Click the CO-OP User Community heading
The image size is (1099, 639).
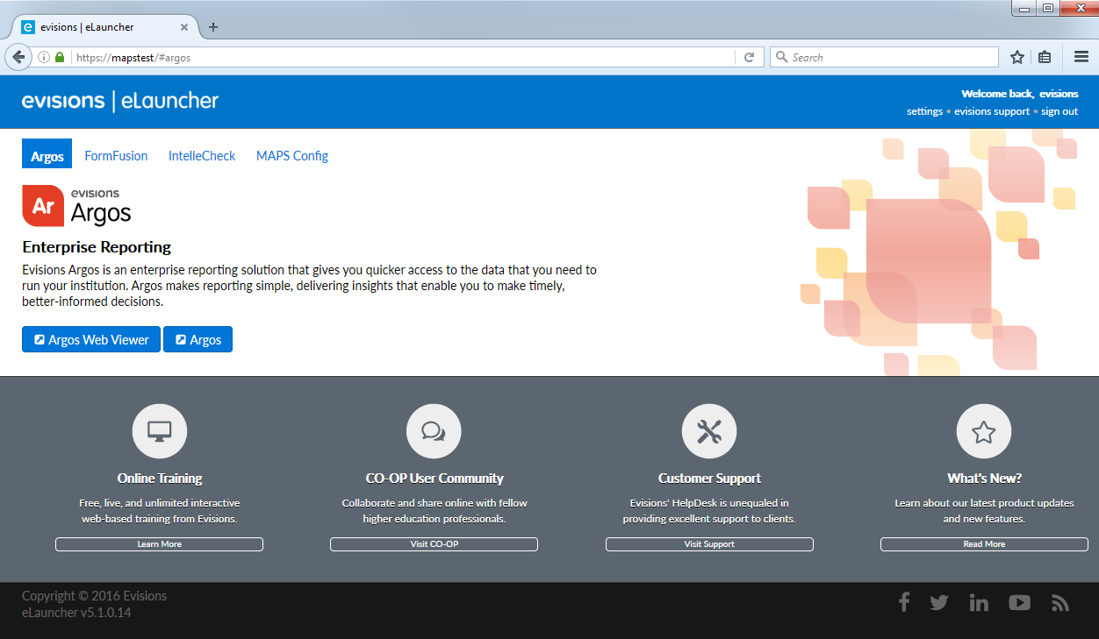[435, 478]
